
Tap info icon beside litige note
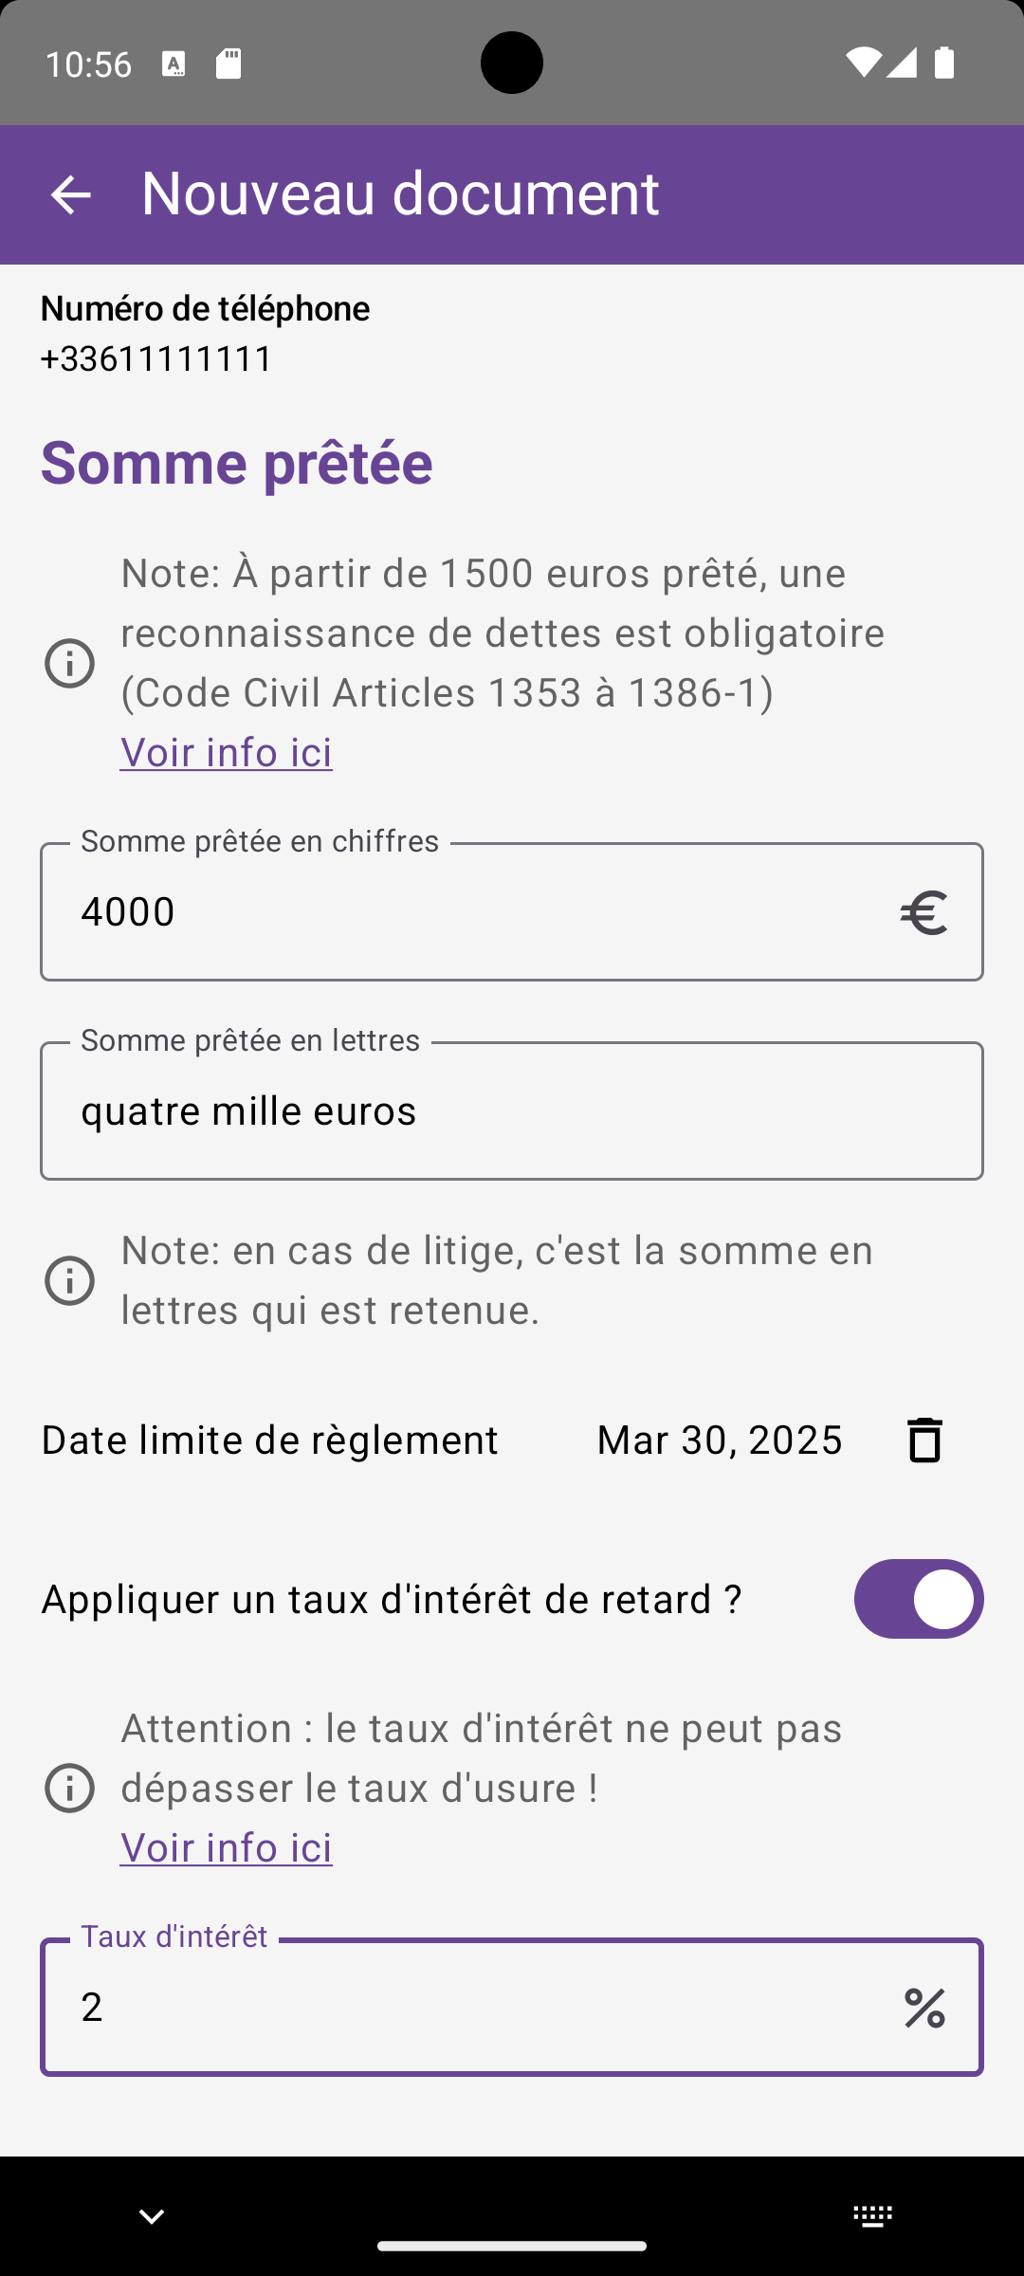click(69, 1280)
